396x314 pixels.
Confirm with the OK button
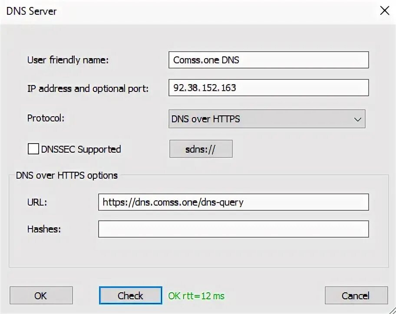click(x=41, y=295)
